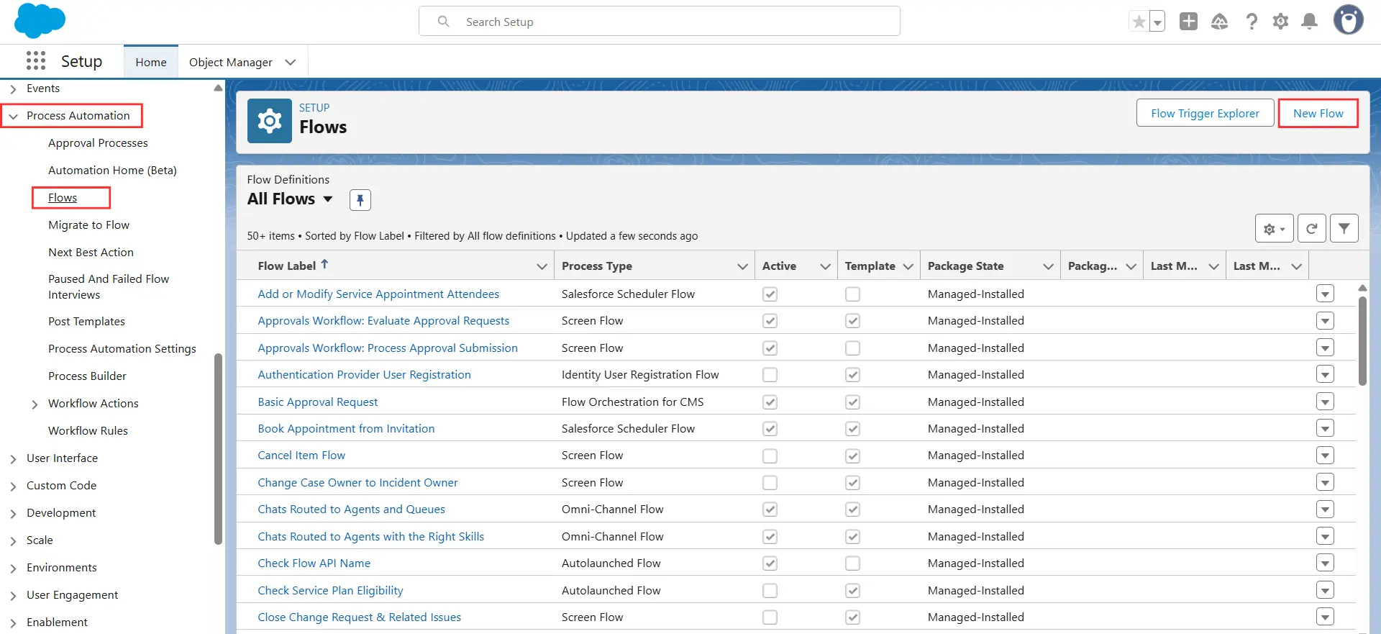Open list view controls gear menu
Screen dimensions: 1381x634
point(1274,229)
